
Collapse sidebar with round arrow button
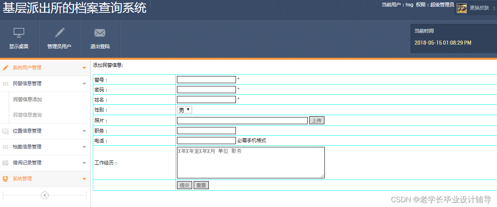coord(45,195)
